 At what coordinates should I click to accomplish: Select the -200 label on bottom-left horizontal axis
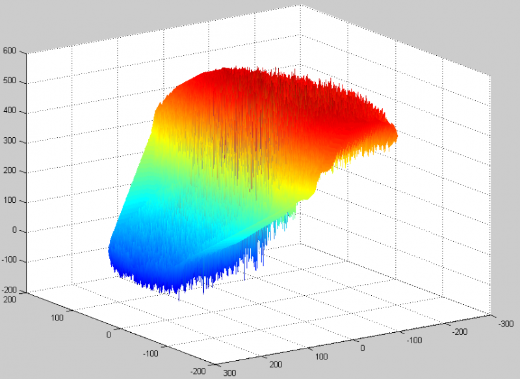198,371
